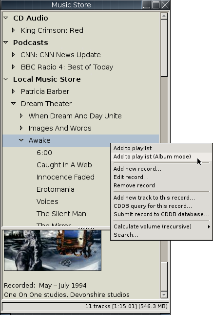Open Calculate volume (recursive) submenu arrow

click(209, 226)
